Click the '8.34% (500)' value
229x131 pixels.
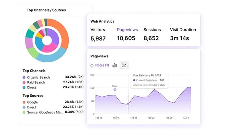click(74, 112)
